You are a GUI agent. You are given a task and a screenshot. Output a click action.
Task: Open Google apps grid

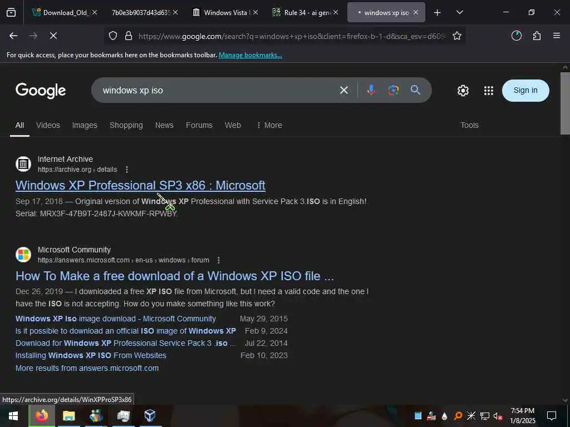(x=489, y=91)
